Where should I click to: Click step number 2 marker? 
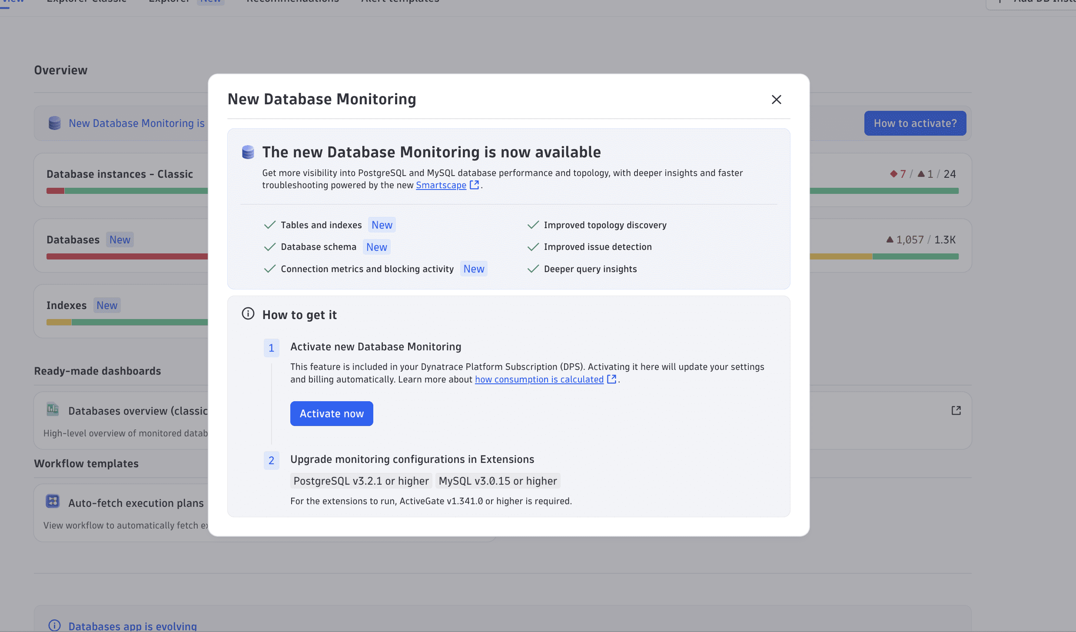272,460
